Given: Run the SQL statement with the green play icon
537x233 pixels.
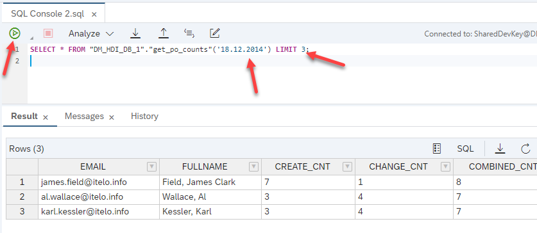Looking at the screenshot, I should tap(14, 33).
